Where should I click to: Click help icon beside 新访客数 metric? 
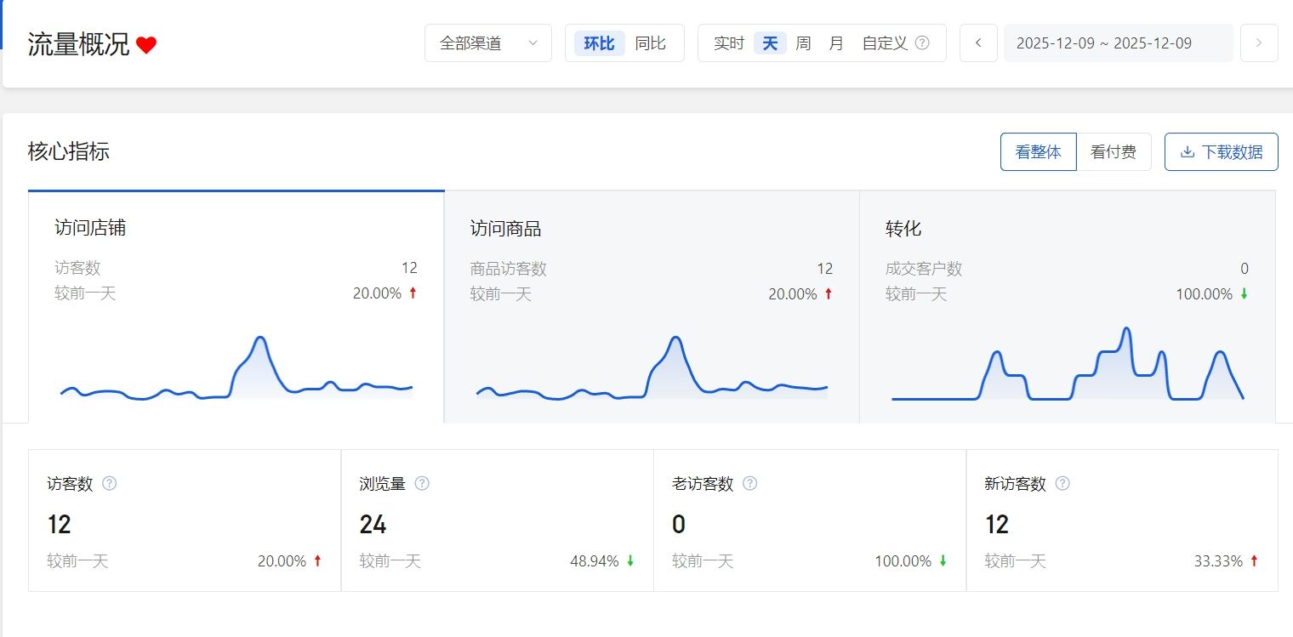tap(1062, 483)
